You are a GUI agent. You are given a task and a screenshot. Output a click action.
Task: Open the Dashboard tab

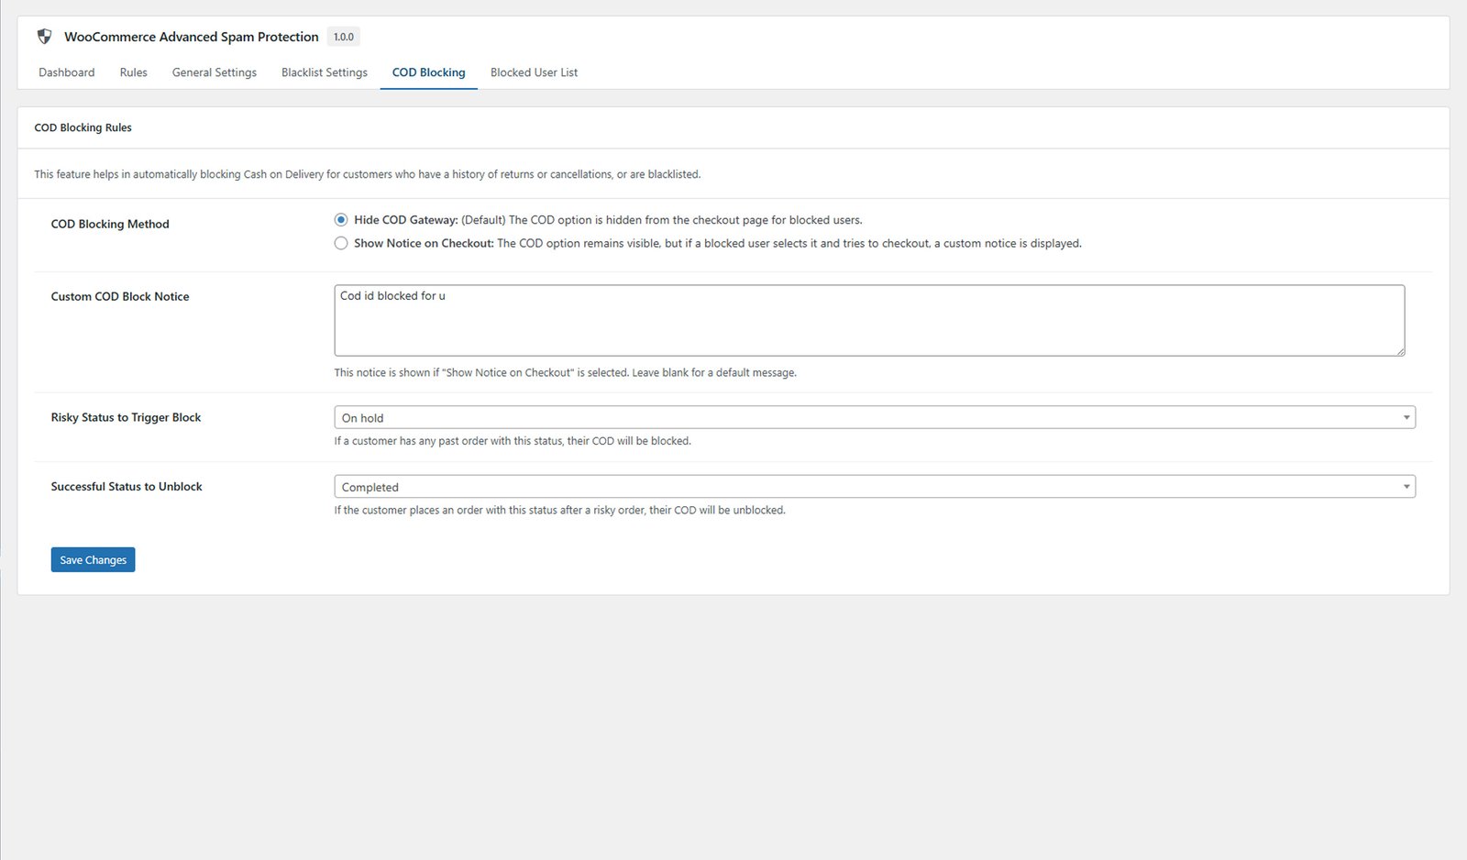point(66,72)
